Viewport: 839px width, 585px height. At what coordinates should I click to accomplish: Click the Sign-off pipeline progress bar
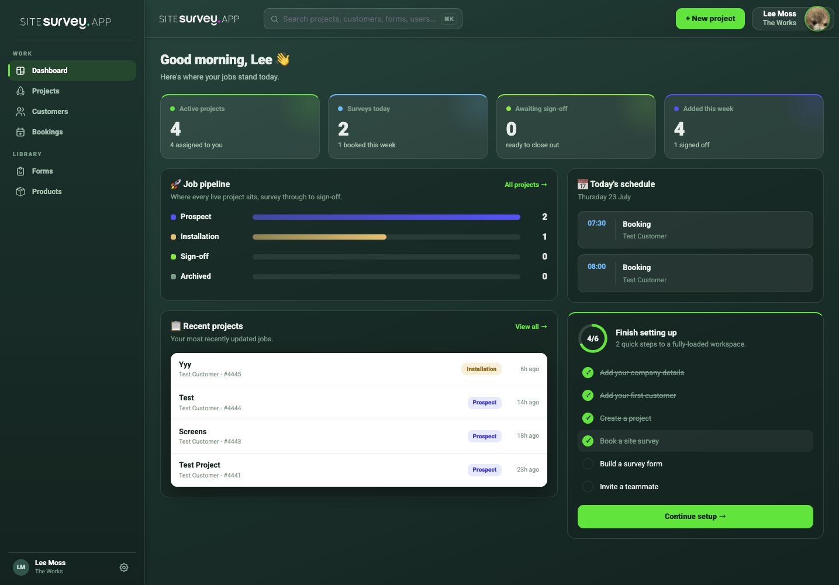(386, 257)
